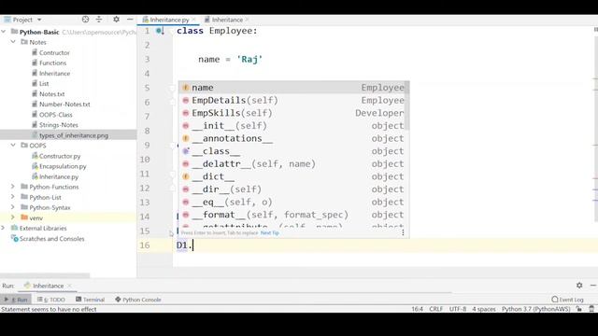The image size is (598, 336).
Task: Change UTF-8 file encoding
Action: coord(458,309)
